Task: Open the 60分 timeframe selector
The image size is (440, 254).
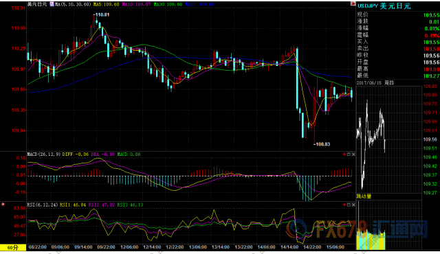Action: (x=13, y=248)
